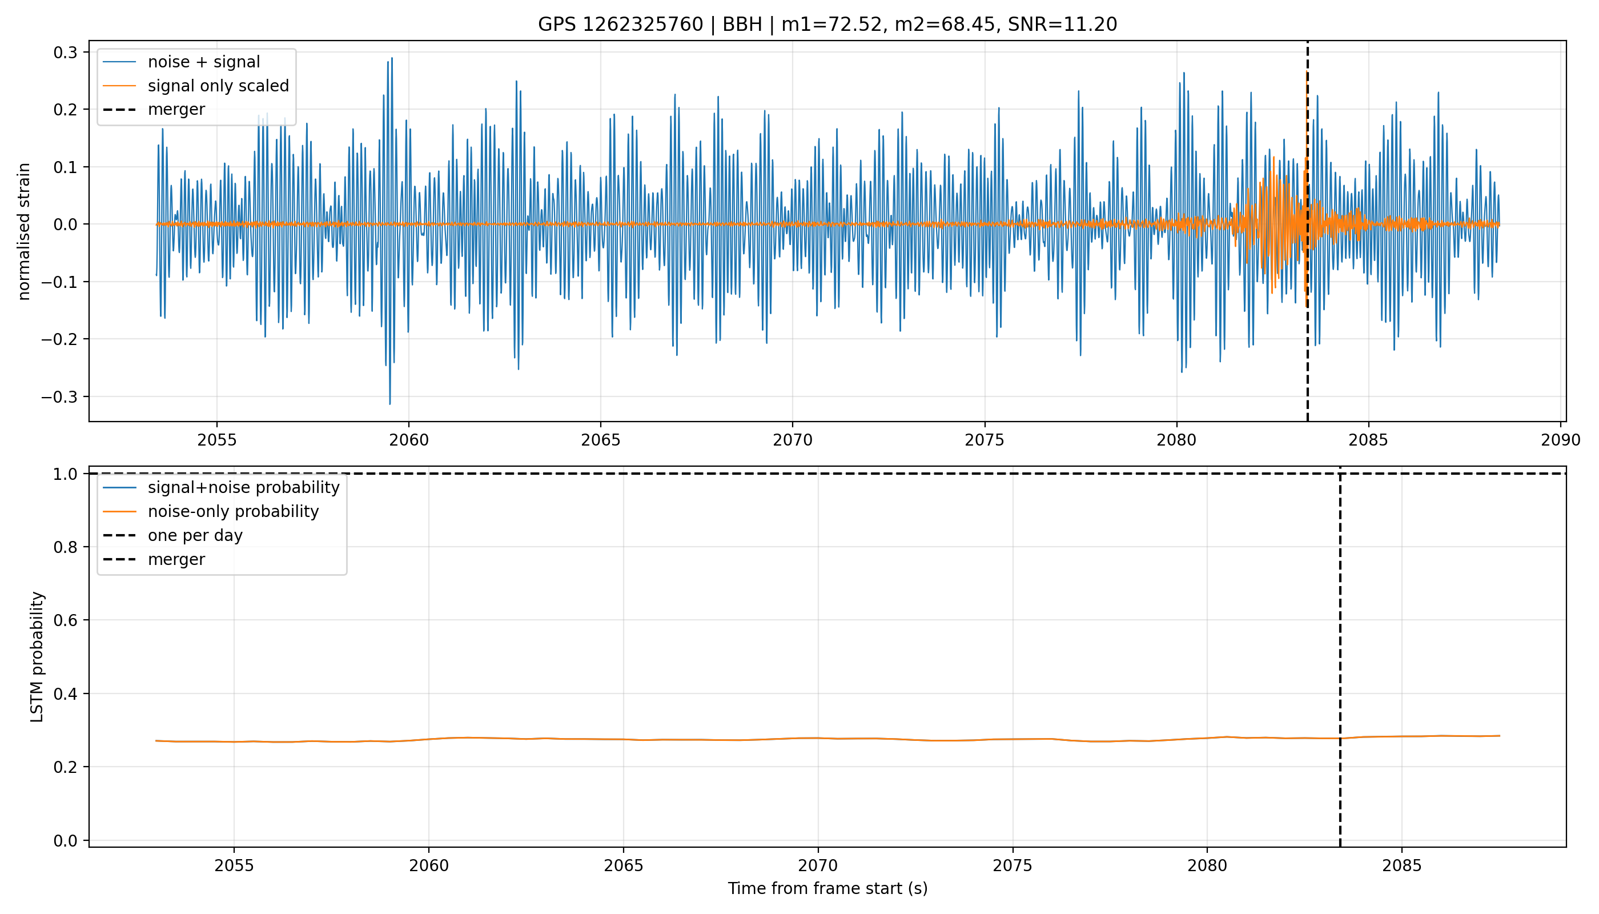This screenshot has height=914, width=1599.
Task: Select 'signal only scaled' legend entry
Action: 218,85
